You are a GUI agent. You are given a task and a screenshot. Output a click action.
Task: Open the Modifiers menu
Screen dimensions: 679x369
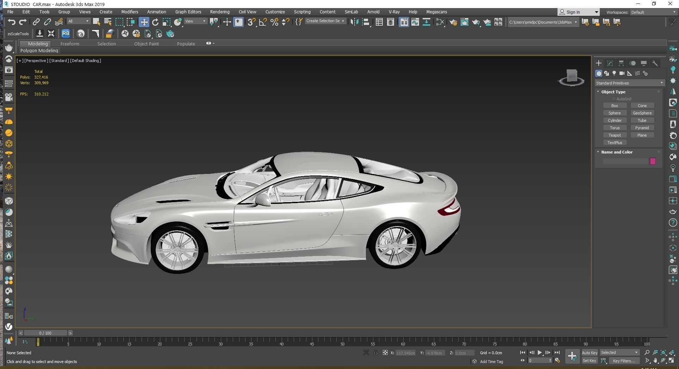130,12
